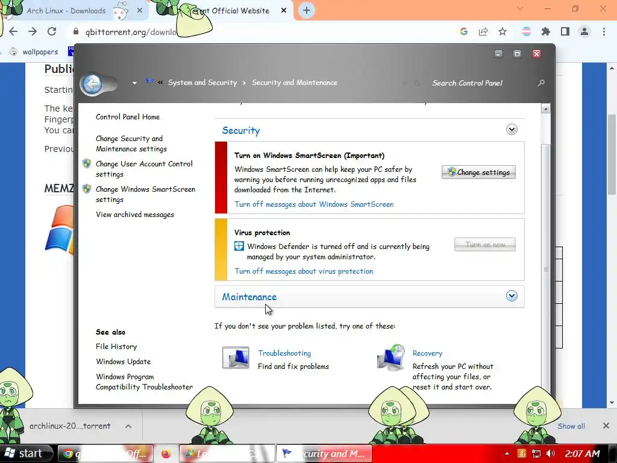This screenshot has width=617, height=463.
Task: Click the share page icon in Chrome
Action: coord(483,31)
